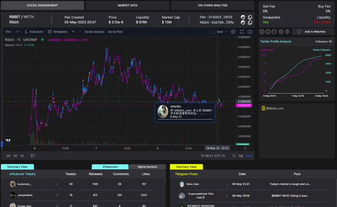The height and width of the screenshot is (207, 337).
Task: Copy the Pair contract address
Action: (x=250, y=17)
